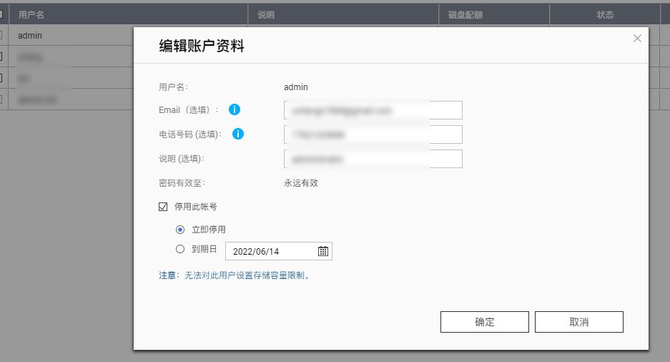
Task: Select the 到期日 radio option
Action: click(x=180, y=250)
